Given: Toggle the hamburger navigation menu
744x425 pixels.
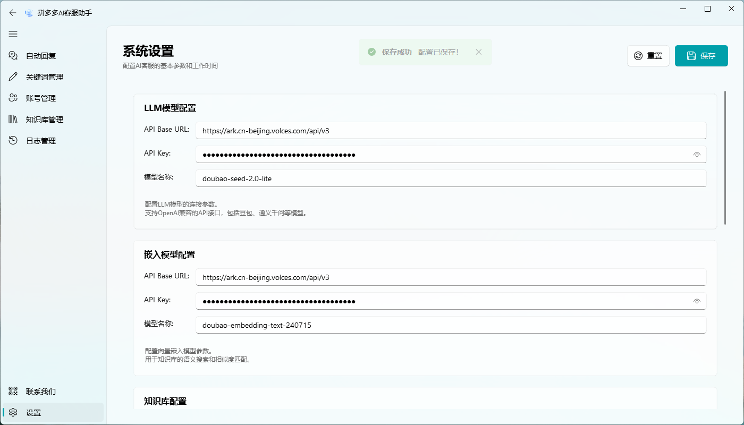Looking at the screenshot, I should 13,34.
